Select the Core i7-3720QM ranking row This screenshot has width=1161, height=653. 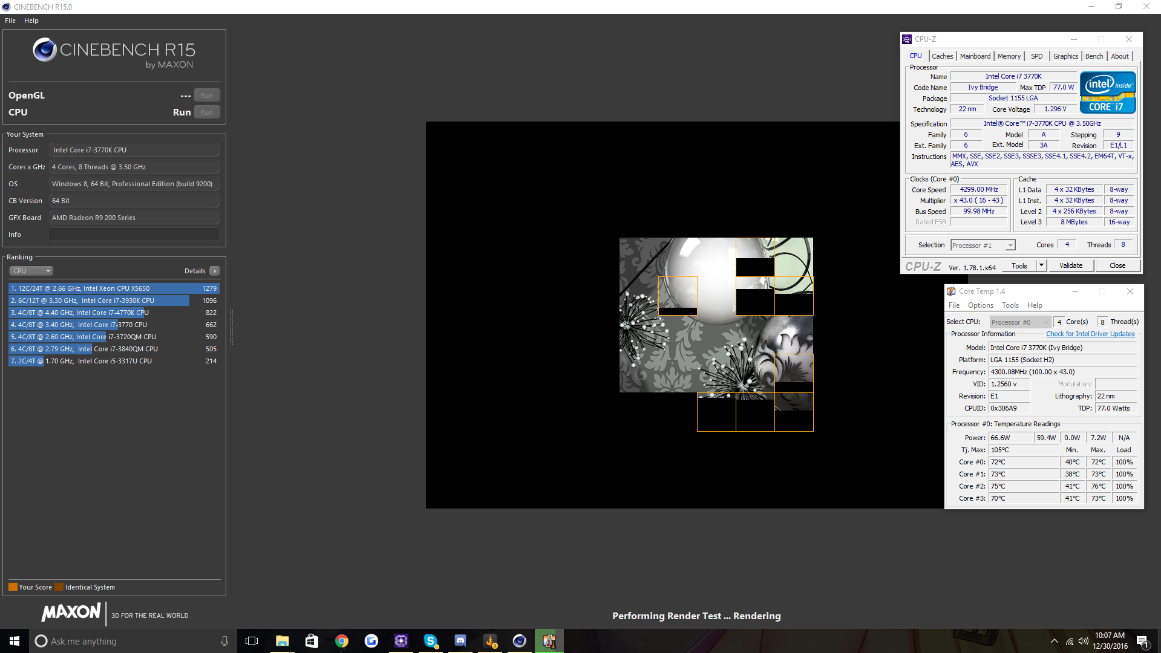pyautogui.click(x=114, y=337)
